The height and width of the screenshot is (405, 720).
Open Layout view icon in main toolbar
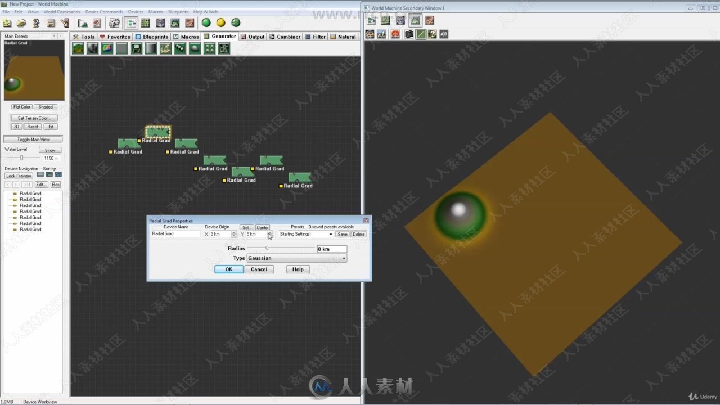[146, 23]
